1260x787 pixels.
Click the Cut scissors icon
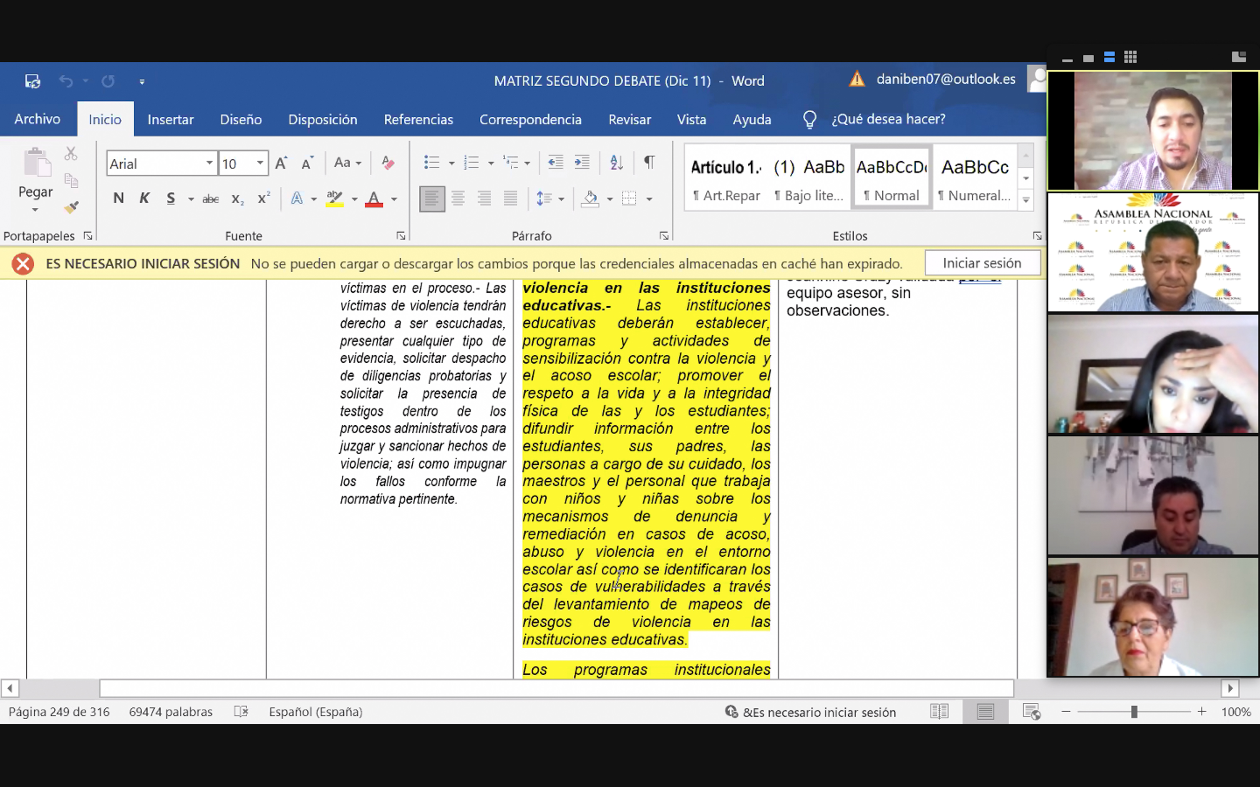coord(71,154)
